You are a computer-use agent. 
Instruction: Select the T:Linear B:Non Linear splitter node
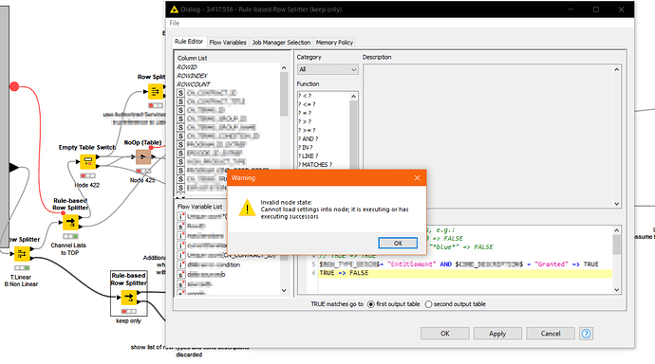[22, 253]
